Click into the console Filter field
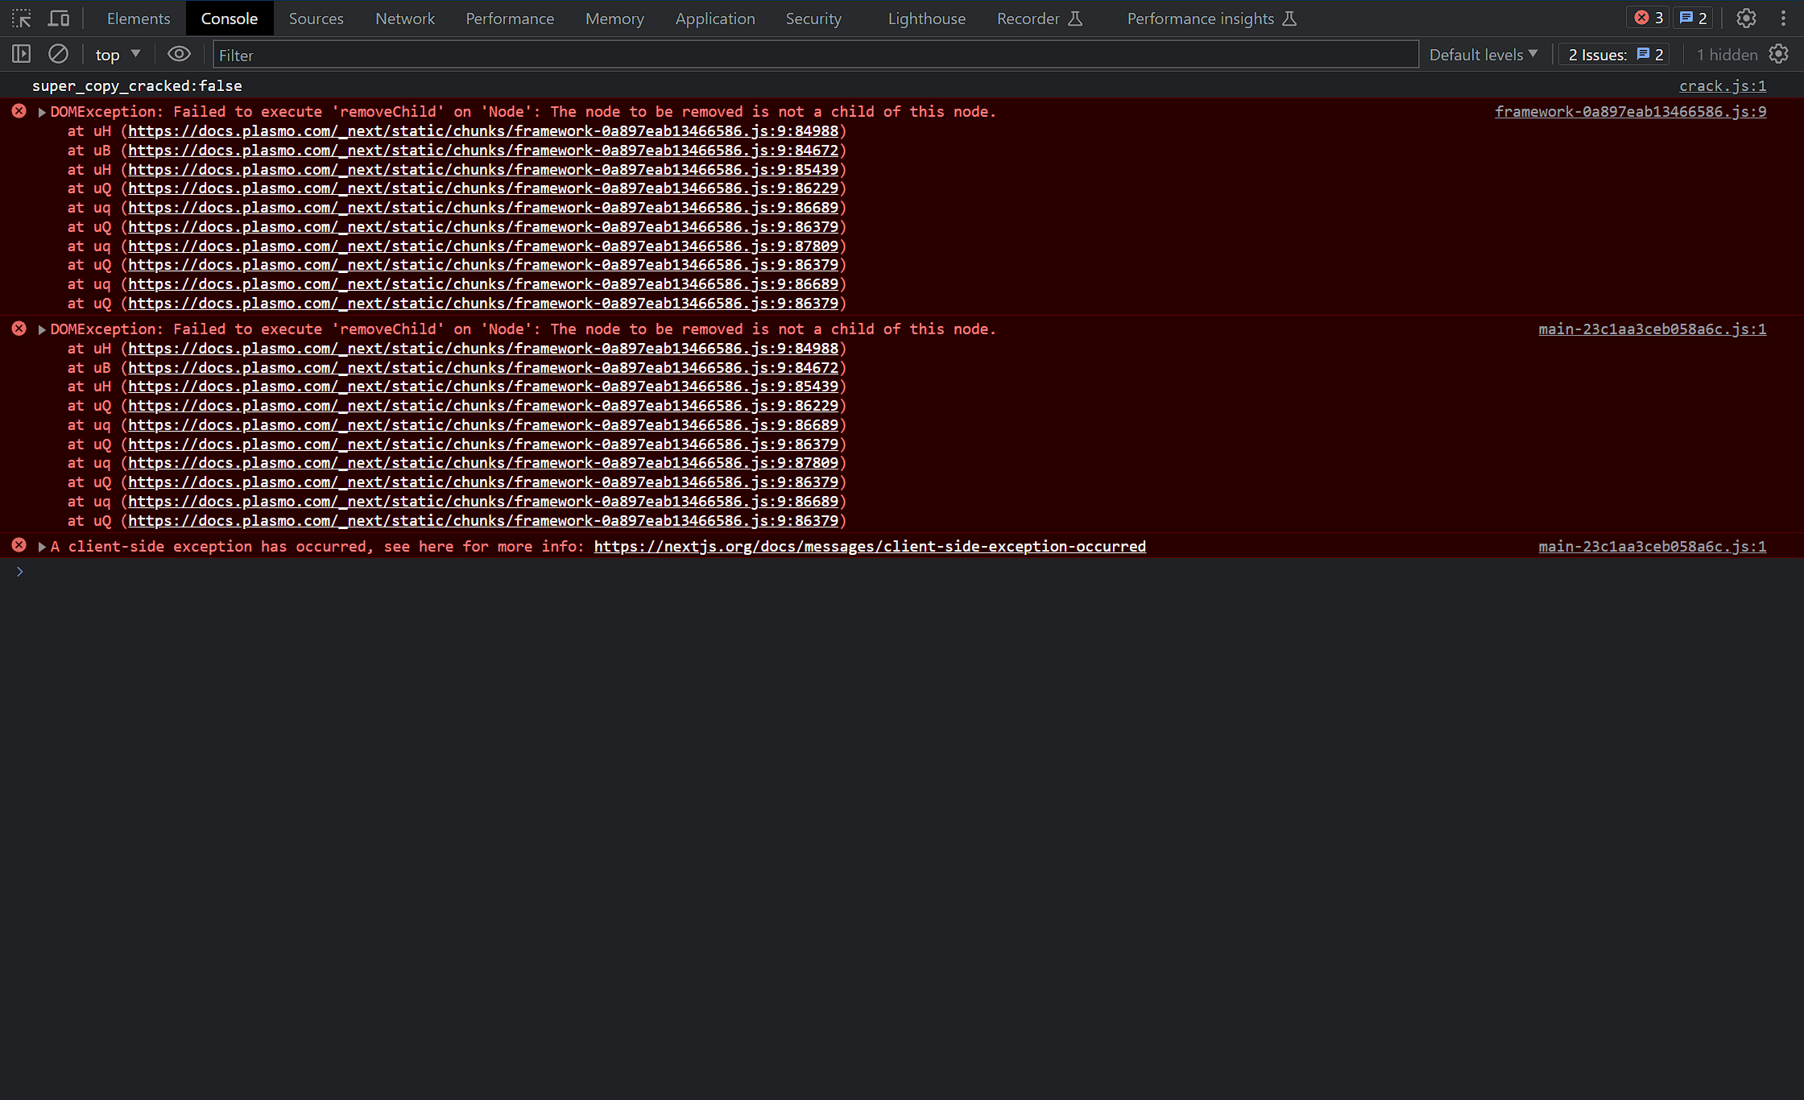The image size is (1804, 1100). [x=483, y=54]
